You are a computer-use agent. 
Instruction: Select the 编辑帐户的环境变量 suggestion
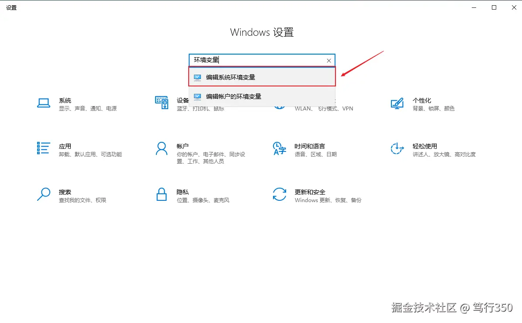click(x=262, y=96)
